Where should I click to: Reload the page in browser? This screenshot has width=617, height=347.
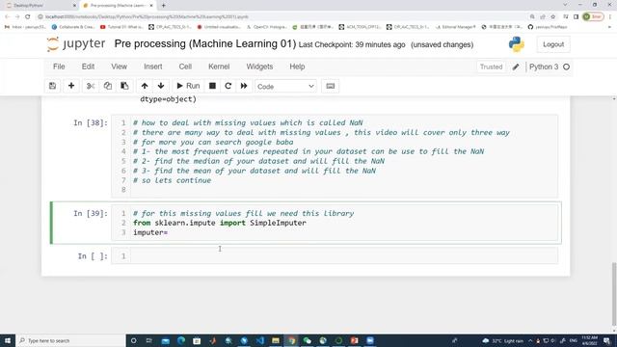tap(28, 16)
